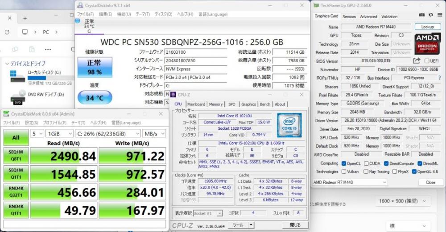Collapse Devices and drives group
The width and height of the screenshot is (446, 232).
tap(7, 64)
